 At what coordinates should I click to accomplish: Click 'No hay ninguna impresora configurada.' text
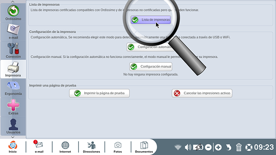151,74
